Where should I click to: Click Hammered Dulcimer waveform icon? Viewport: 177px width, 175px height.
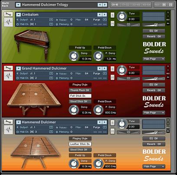(x=8, y=130)
